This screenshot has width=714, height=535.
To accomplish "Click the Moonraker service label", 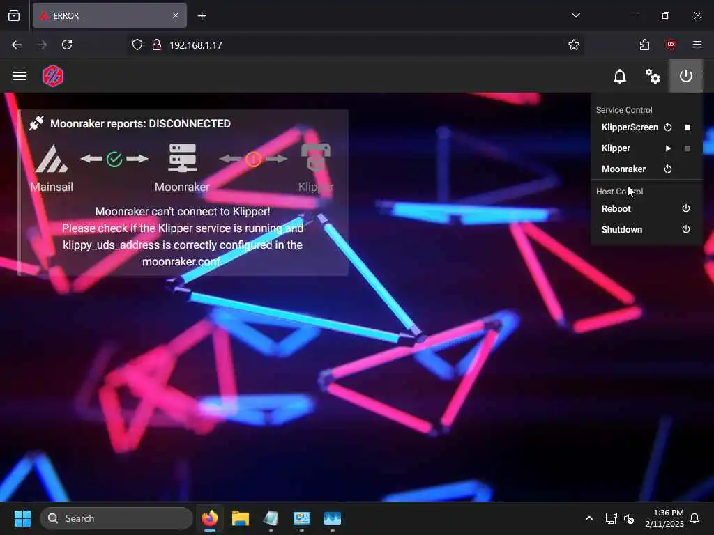I will pyautogui.click(x=623, y=169).
